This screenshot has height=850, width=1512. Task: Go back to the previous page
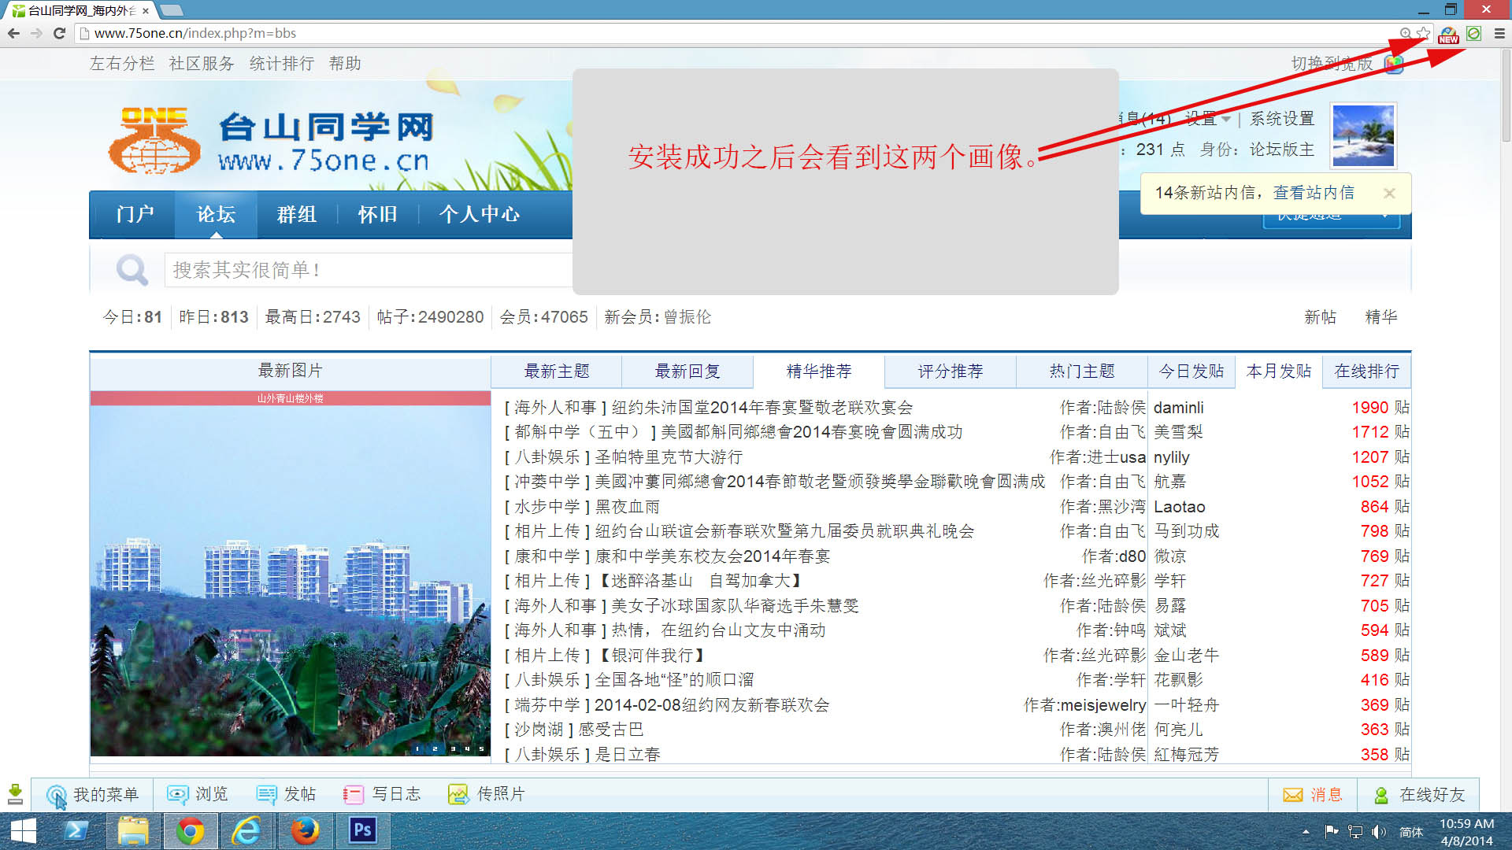click(13, 33)
